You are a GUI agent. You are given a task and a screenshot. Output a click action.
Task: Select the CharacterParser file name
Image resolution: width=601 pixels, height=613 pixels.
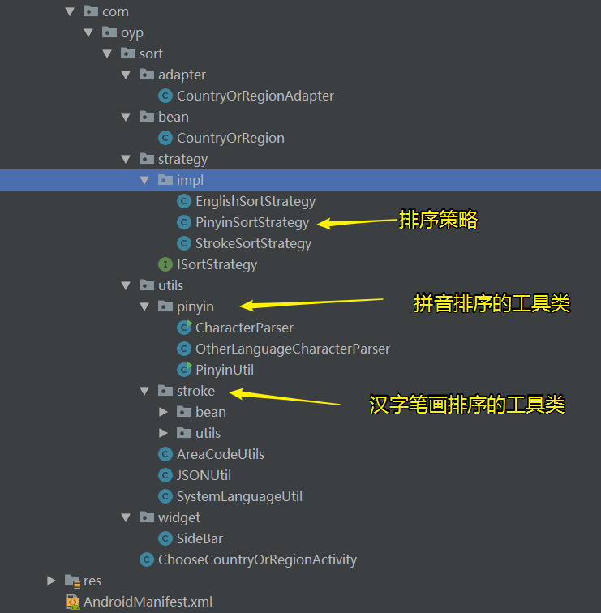tap(244, 328)
